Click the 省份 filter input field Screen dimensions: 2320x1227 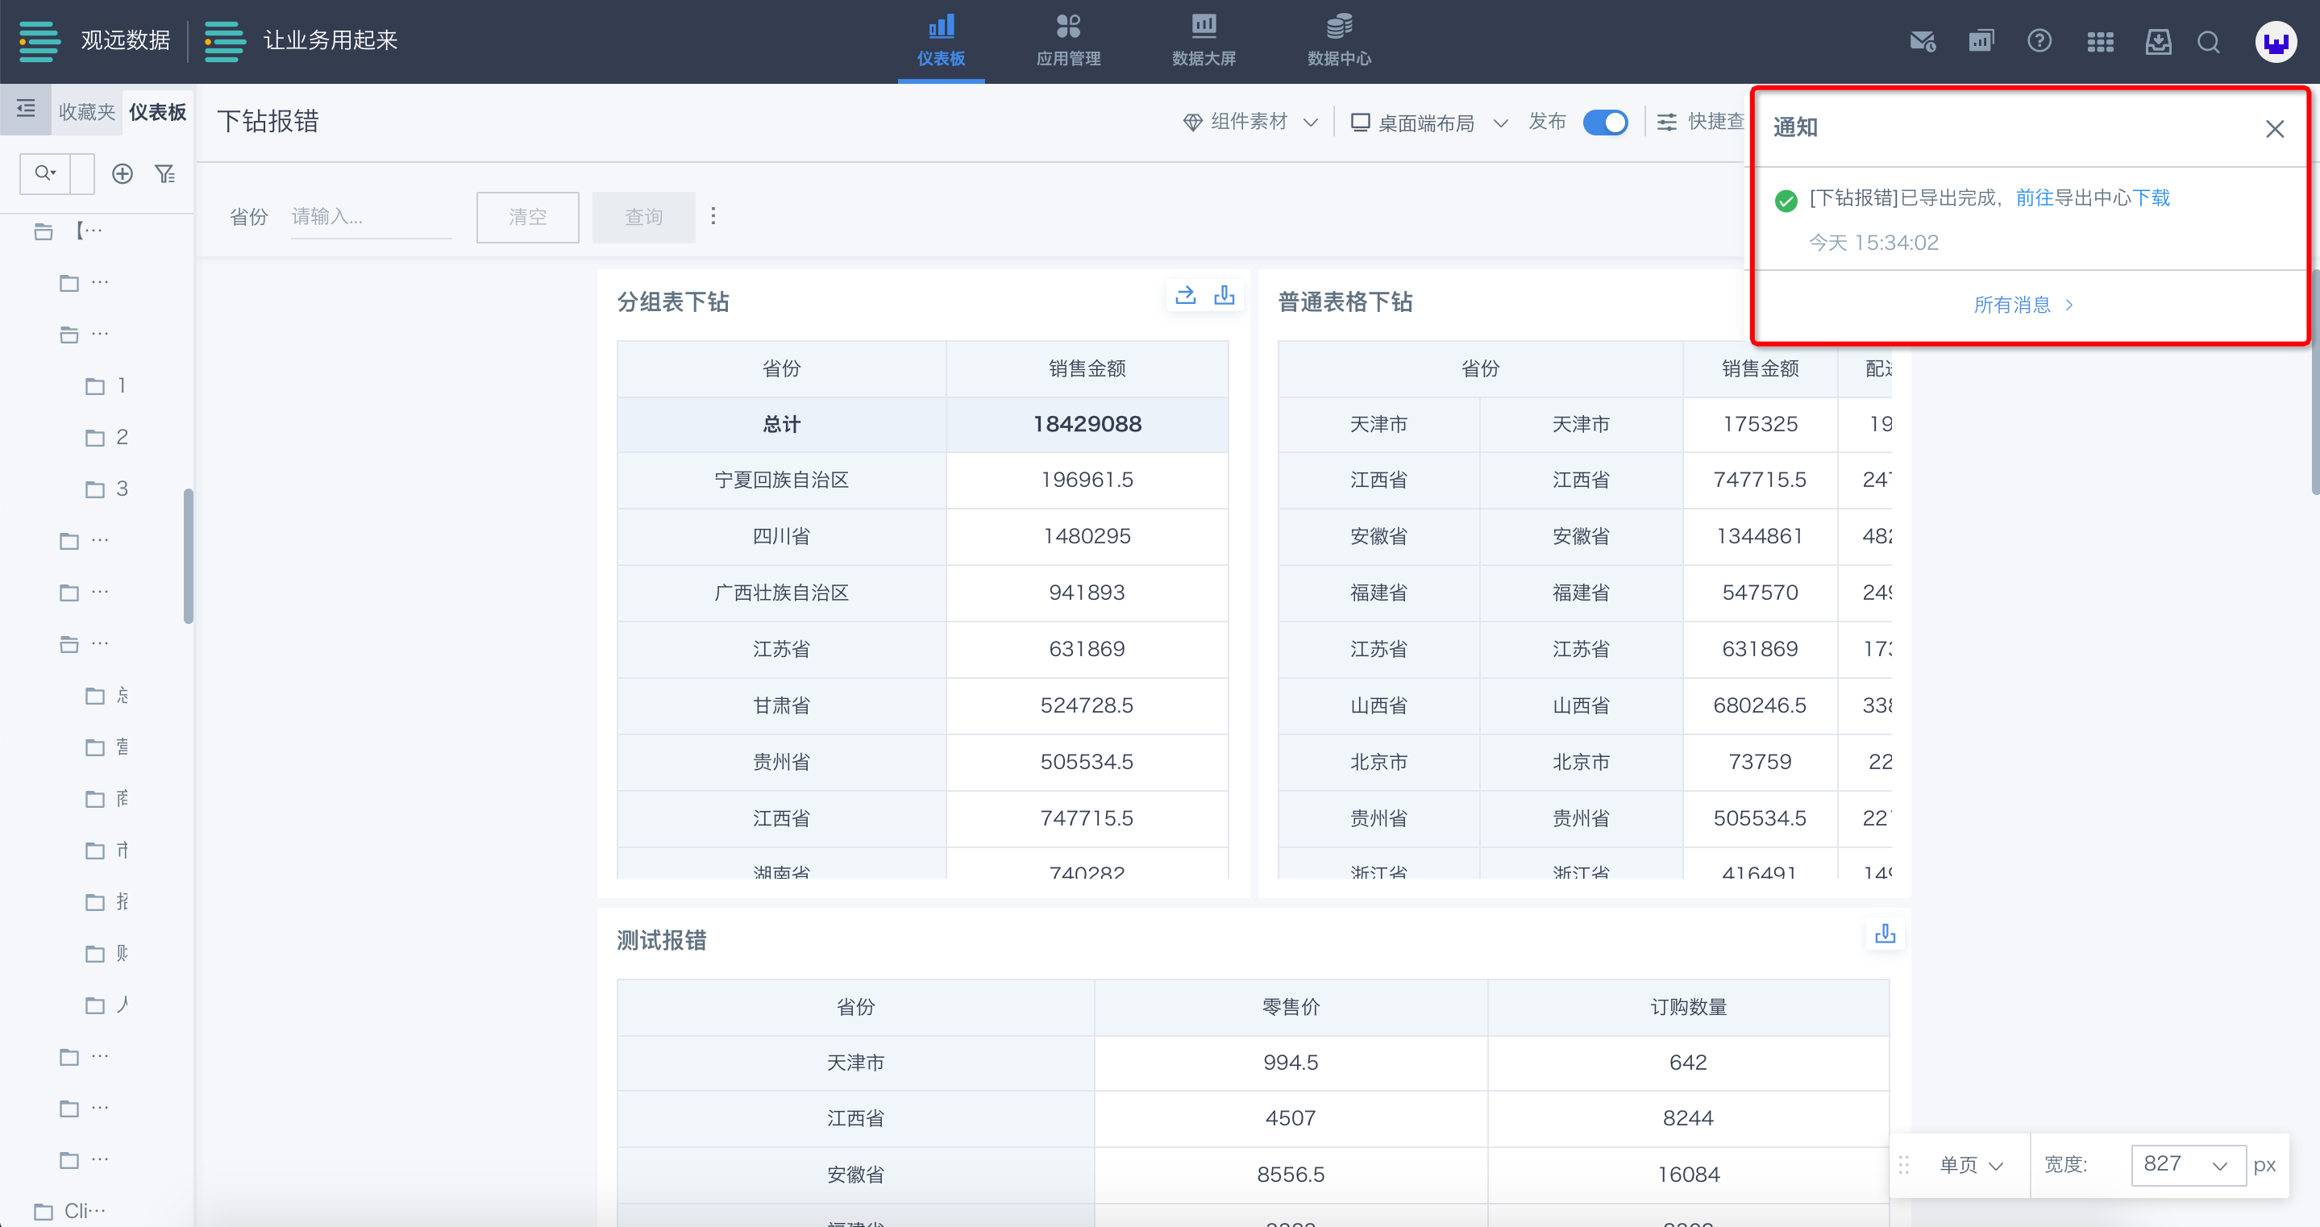tap(369, 217)
